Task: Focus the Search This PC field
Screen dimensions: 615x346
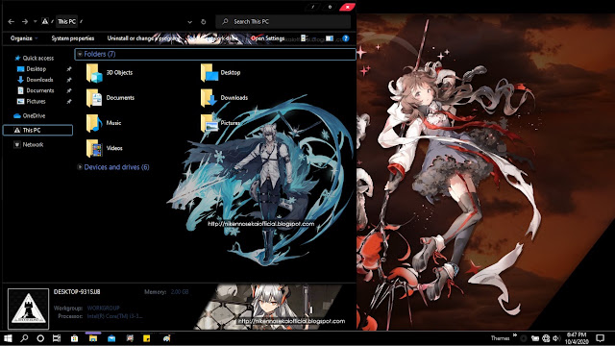Action: (283, 22)
